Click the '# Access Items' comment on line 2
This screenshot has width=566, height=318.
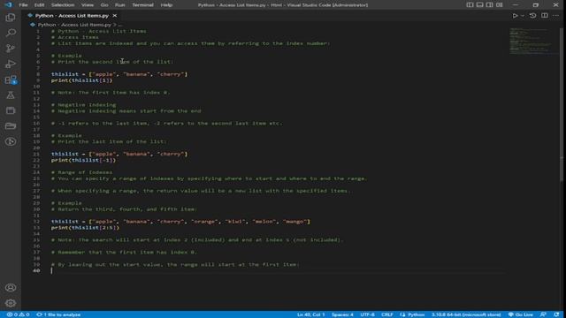[x=74, y=37]
